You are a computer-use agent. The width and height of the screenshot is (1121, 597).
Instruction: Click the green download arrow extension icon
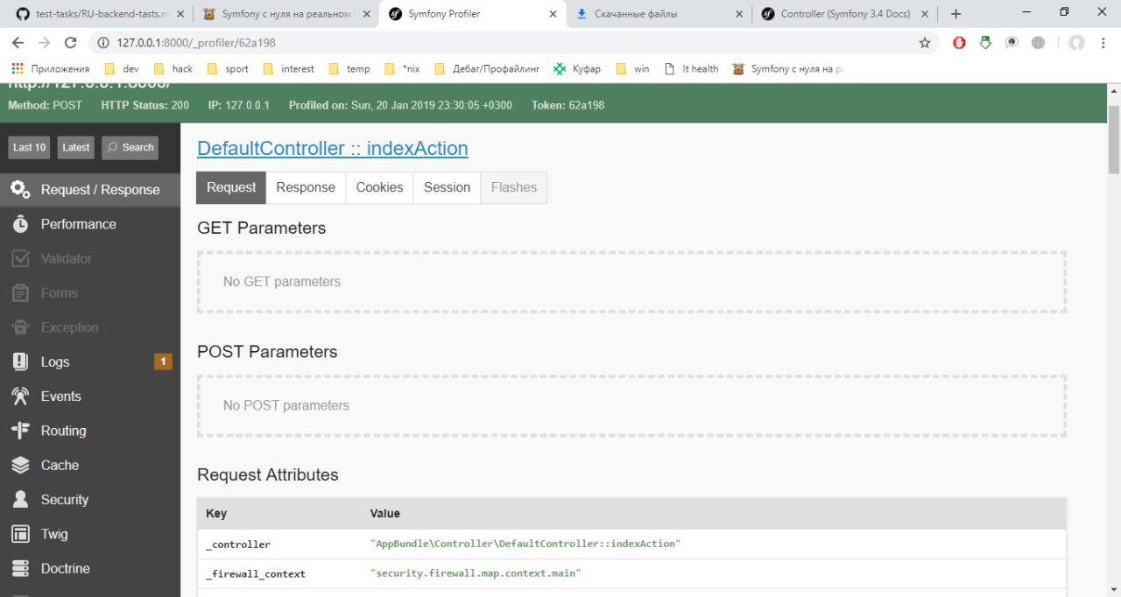[x=985, y=42]
